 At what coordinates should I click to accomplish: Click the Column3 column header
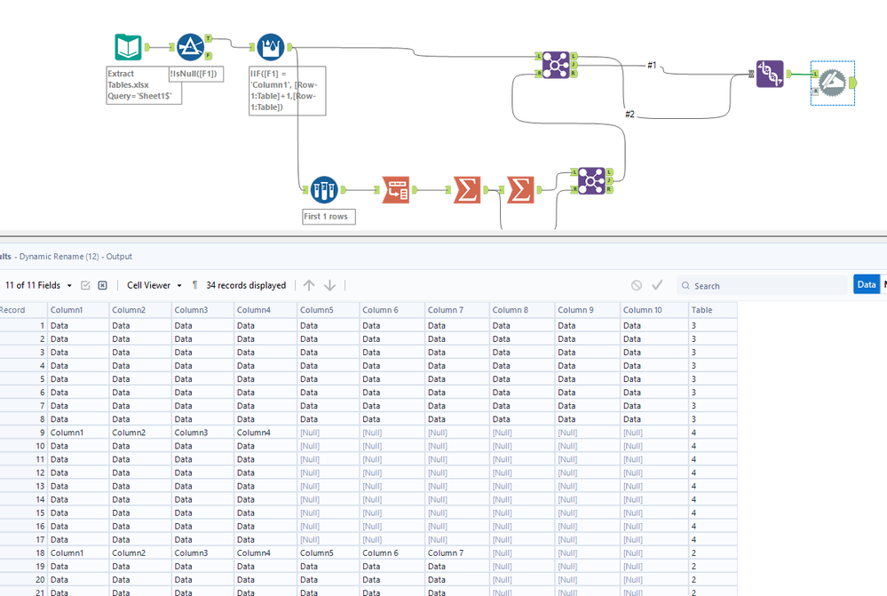pyautogui.click(x=202, y=310)
